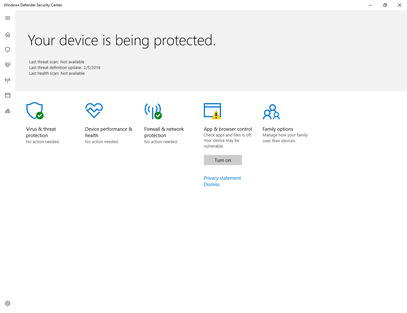Open the sidebar family options icon

coord(8,111)
